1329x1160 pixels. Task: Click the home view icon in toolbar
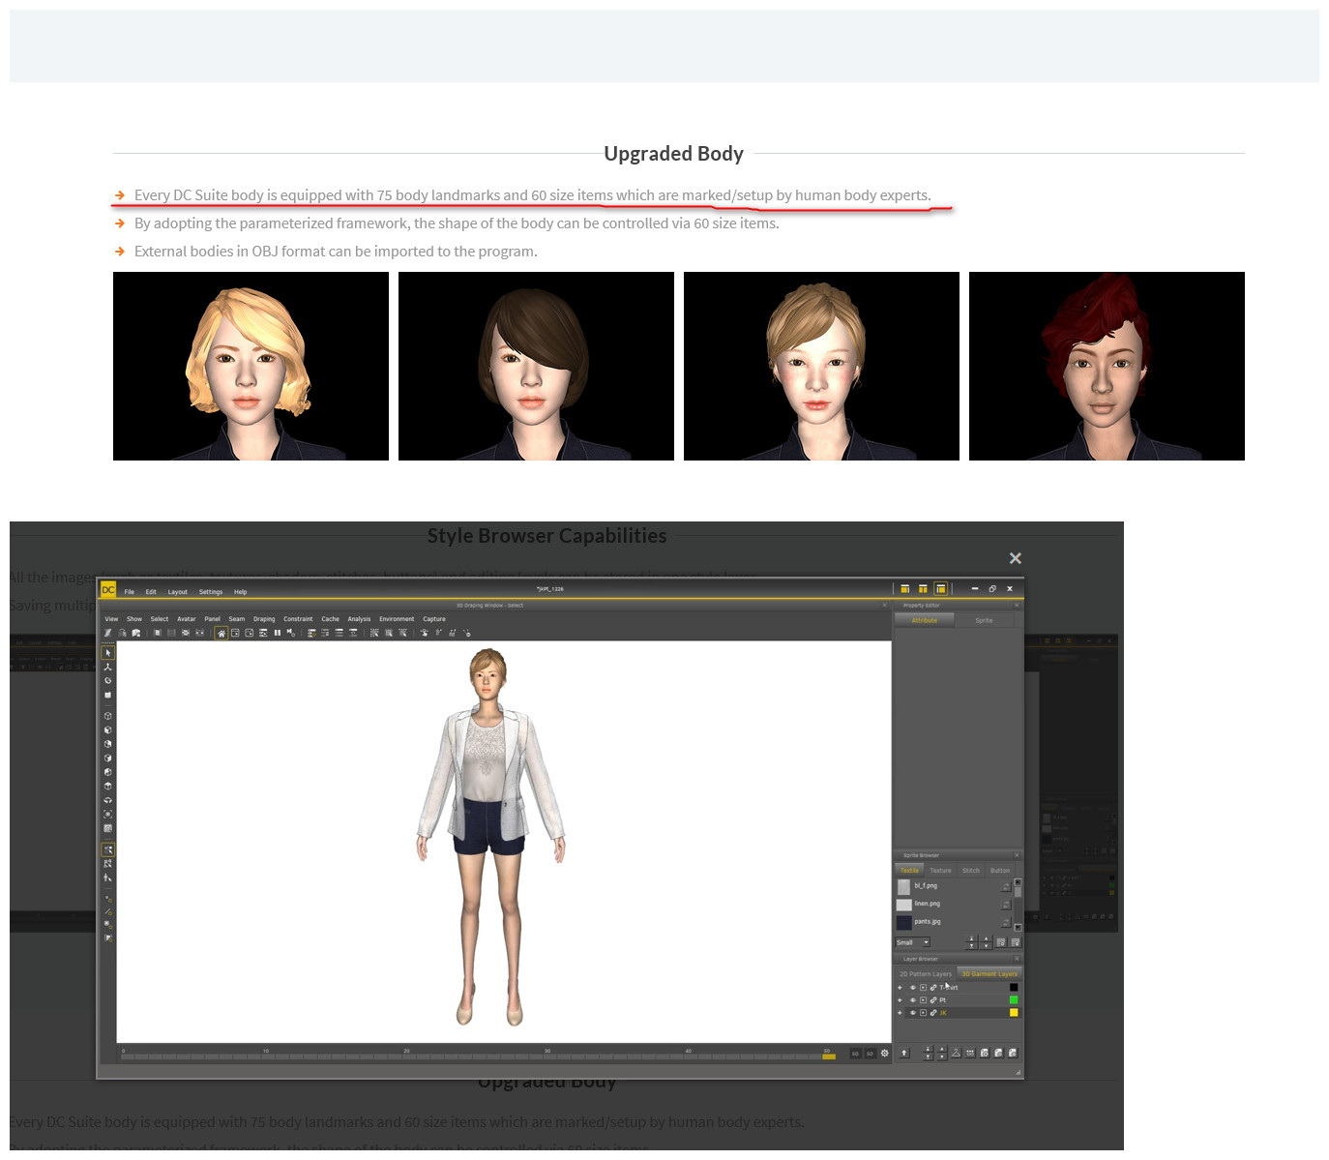[x=221, y=634]
